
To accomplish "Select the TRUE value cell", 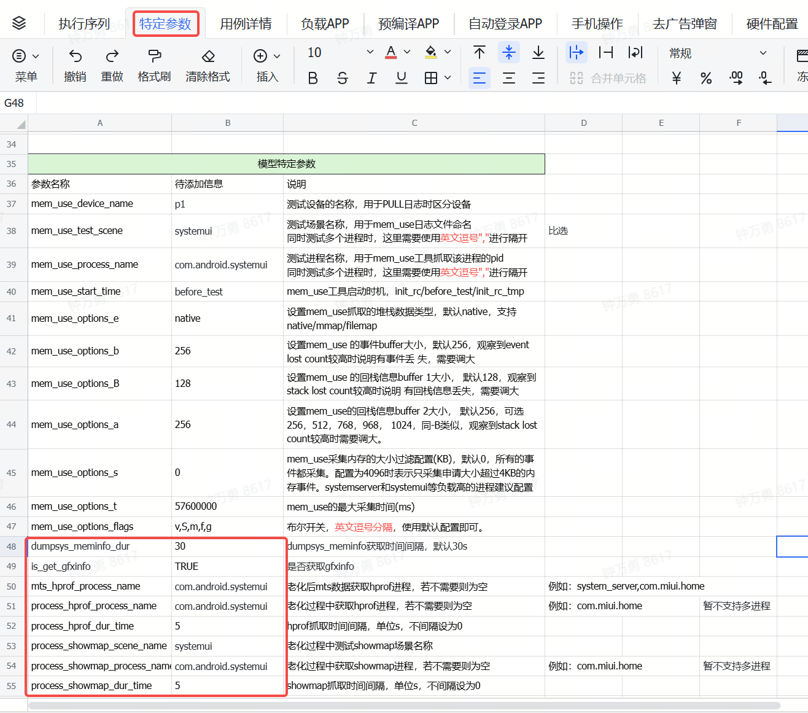I will [x=228, y=566].
